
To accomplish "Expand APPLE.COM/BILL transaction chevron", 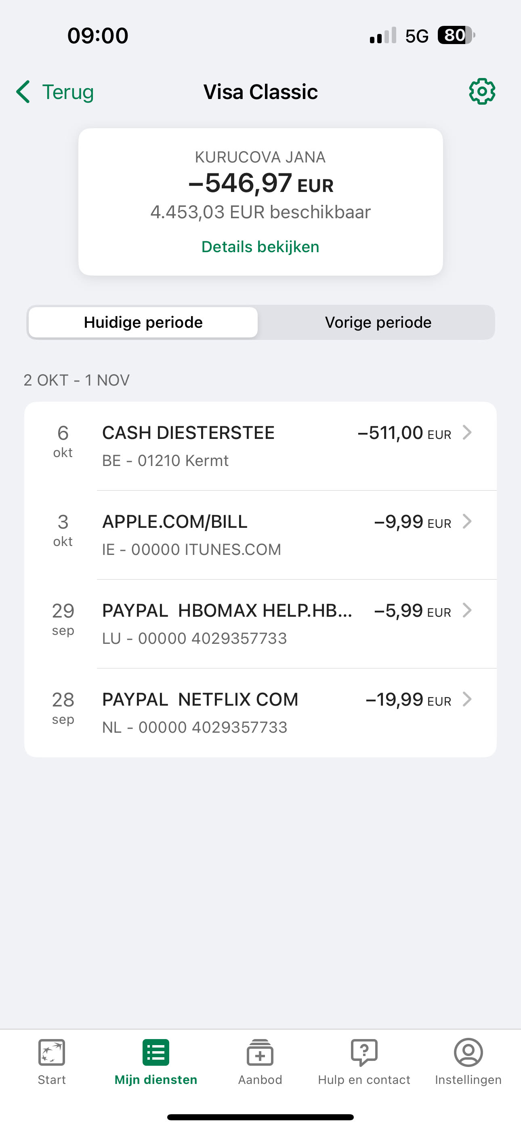I will click(468, 522).
